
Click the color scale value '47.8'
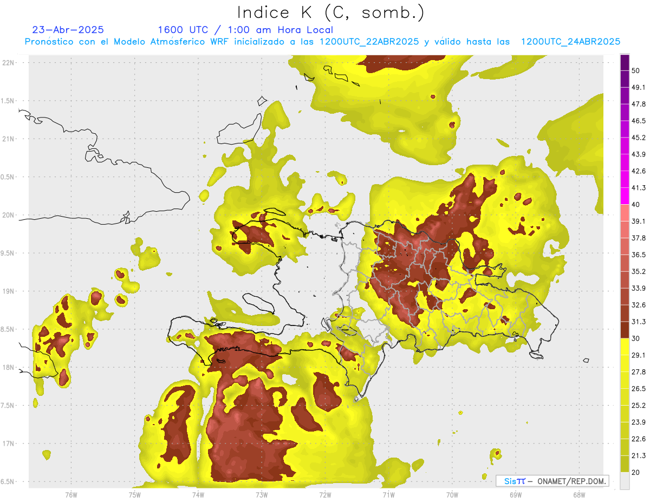(639, 104)
